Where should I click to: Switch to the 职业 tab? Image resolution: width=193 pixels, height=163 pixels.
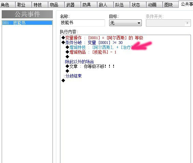click(x=23, y=5)
